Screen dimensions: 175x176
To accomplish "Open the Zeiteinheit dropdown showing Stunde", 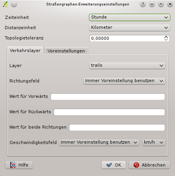I will (x=129, y=17).
